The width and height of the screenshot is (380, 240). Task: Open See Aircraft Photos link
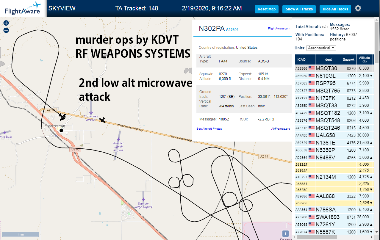(x=209, y=129)
